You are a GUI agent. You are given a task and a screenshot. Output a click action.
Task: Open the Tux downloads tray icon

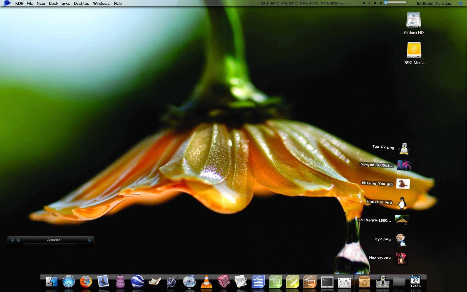(382, 281)
